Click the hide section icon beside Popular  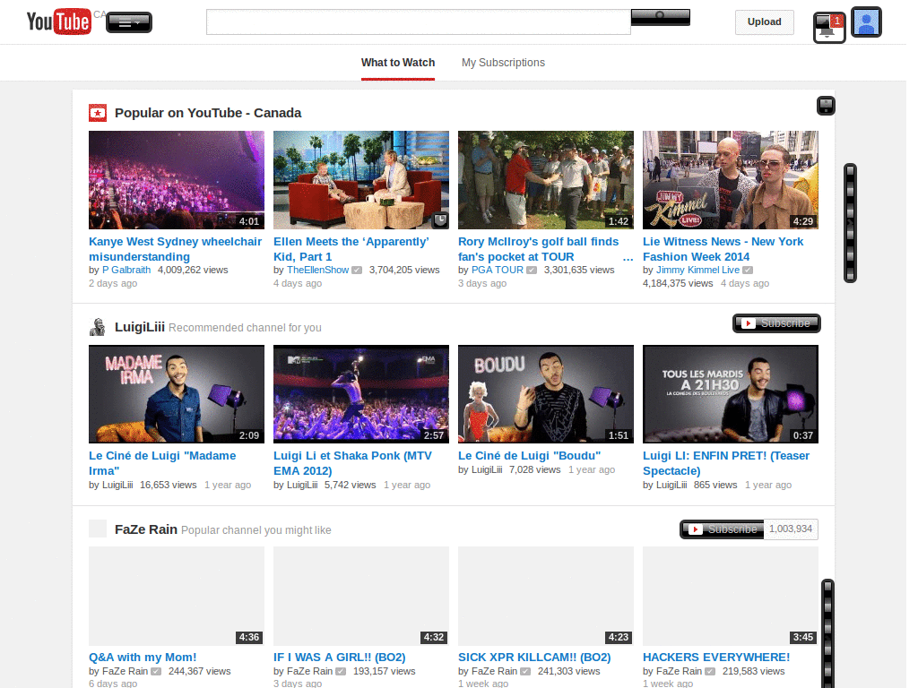click(826, 106)
